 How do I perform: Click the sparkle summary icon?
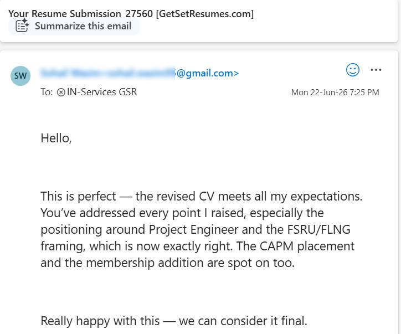click(22, 25)
